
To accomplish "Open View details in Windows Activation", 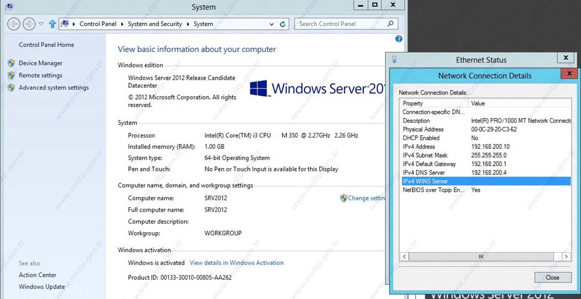I will point(236,263).
